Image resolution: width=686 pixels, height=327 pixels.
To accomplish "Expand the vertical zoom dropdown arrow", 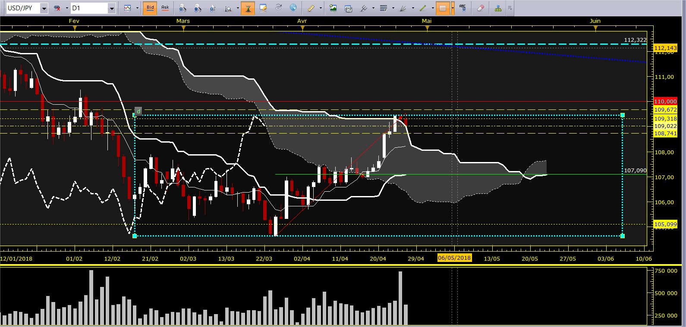I will click(x=238, y=8).
